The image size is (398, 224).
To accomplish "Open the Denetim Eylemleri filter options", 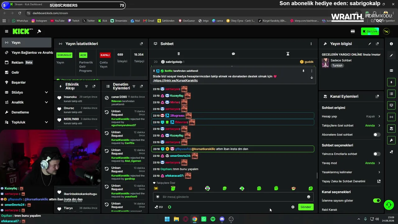I will (134, 86).
